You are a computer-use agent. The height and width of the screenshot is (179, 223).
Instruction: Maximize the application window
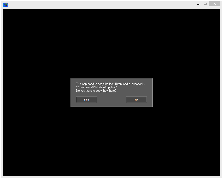(x=205, y=4)
